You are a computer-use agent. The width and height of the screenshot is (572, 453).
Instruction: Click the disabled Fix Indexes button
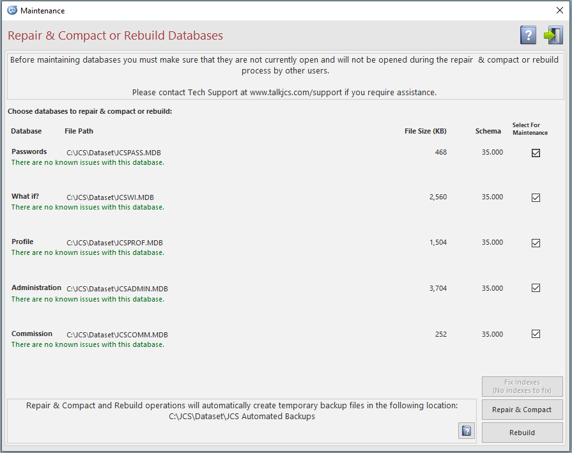[x=522, y=387]
